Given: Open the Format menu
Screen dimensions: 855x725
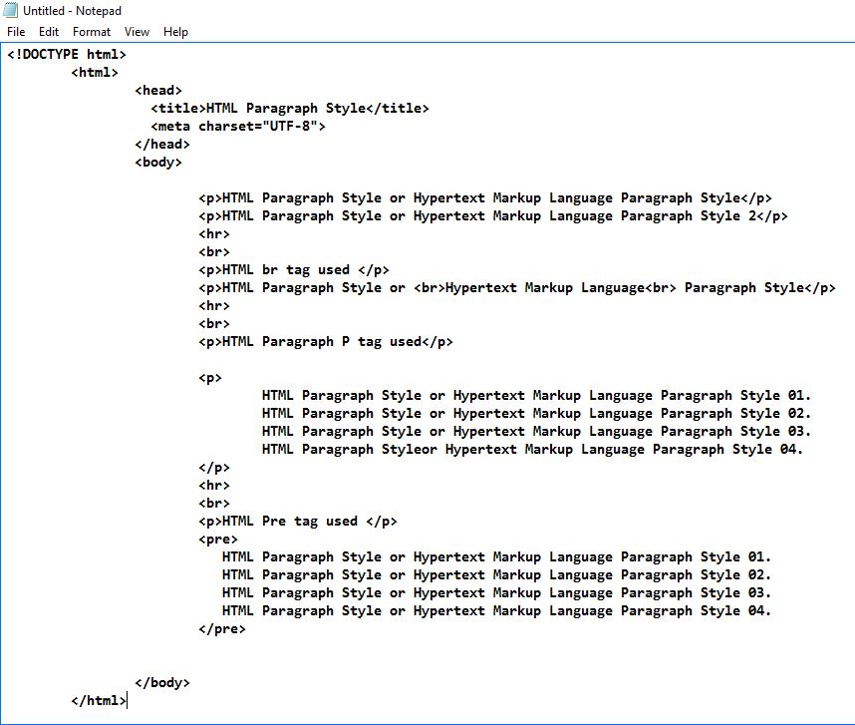Looking at the screenshot, I should (x=91, y=31).
